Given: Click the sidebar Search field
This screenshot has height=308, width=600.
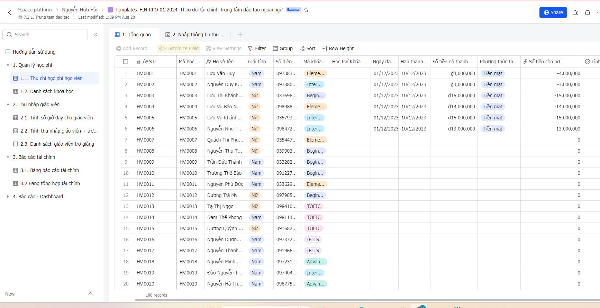Looking at the screenshot, I should pos(45,35).
